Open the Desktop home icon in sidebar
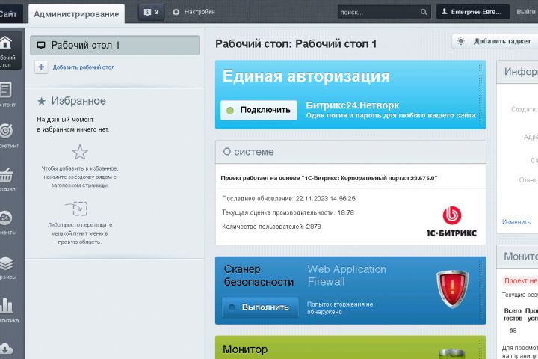The image size is (538, 359). click(x=5, y=43)
